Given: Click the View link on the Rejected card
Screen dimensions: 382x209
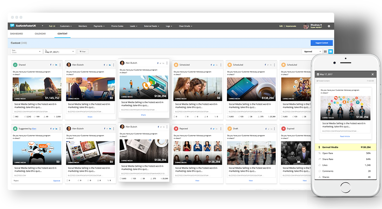Looking at the screenshot, I should pos(197,180).
